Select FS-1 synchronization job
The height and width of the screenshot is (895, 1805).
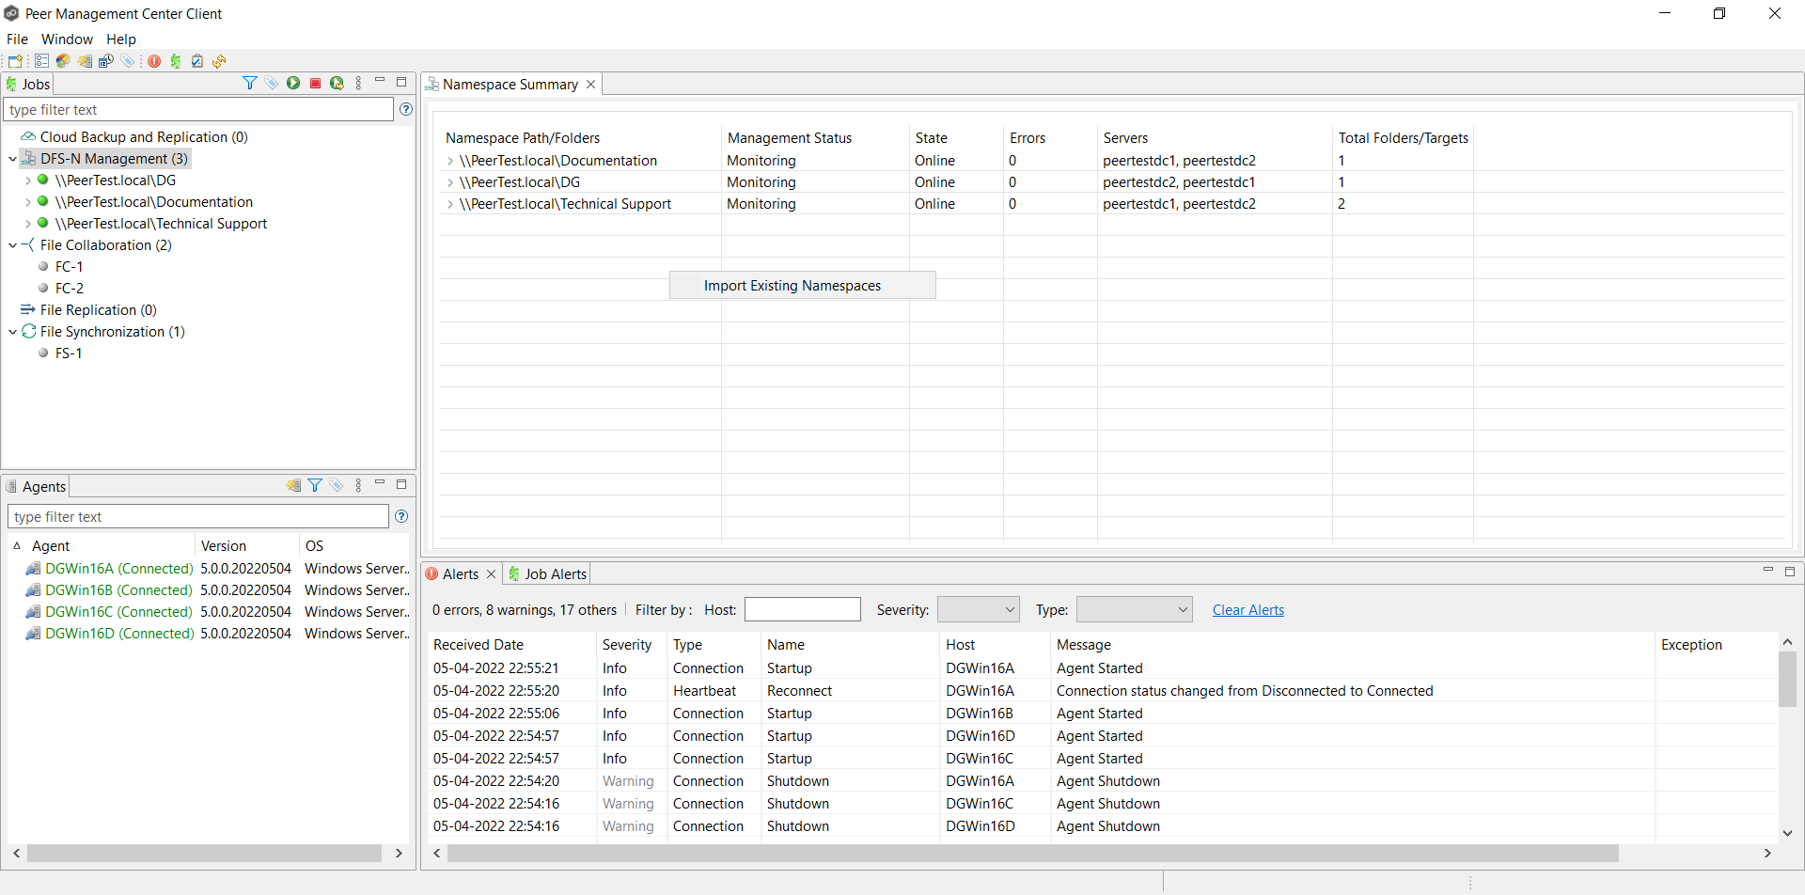coord(68,353)
